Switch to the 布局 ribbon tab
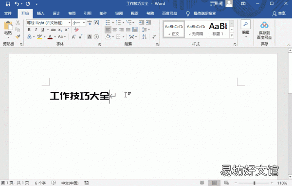The height and width of the screenshot is (186, 292). pyautogui.click(x=72, y=14)
